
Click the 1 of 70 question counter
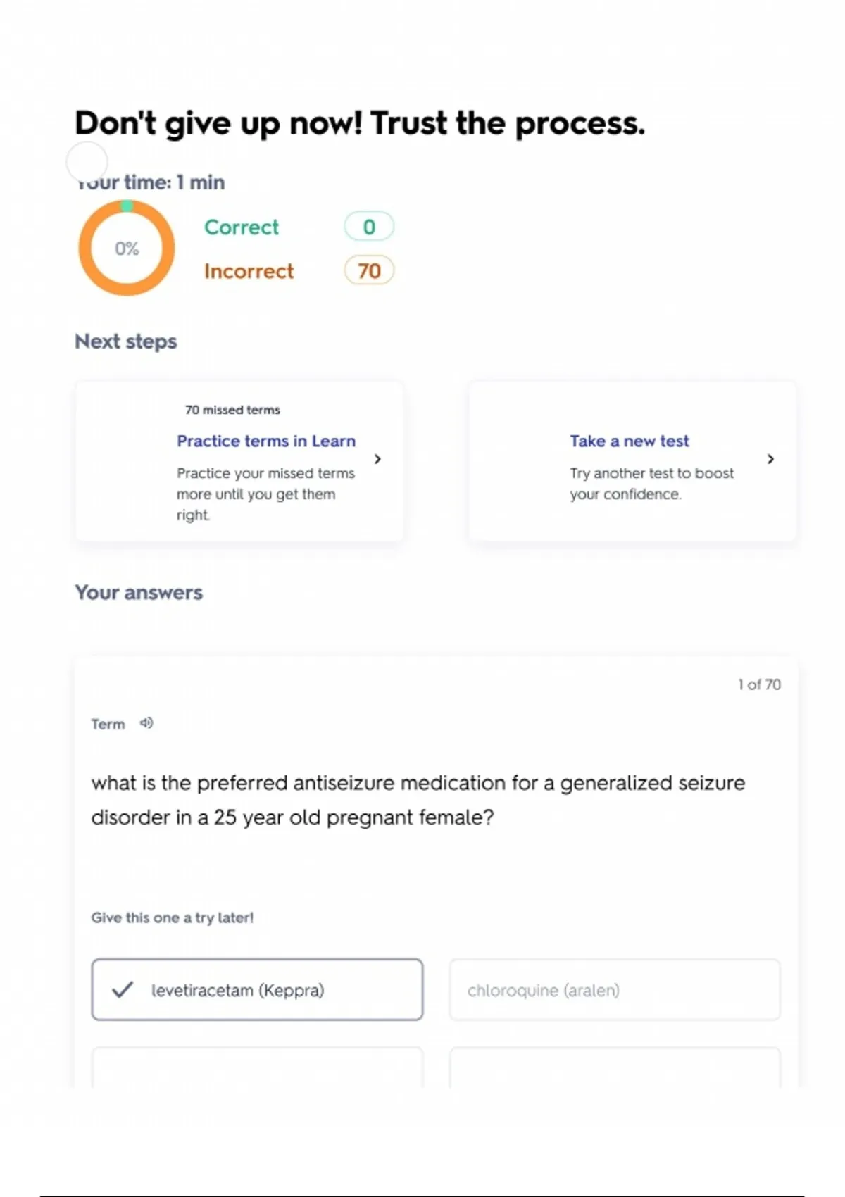point(759,684)
